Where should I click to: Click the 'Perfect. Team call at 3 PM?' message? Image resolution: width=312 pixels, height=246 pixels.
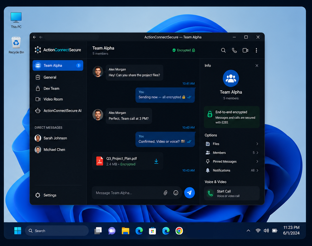click(129, 116)
